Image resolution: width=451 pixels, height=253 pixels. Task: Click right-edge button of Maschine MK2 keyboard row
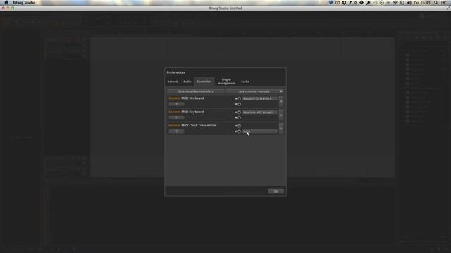(281, 115)
